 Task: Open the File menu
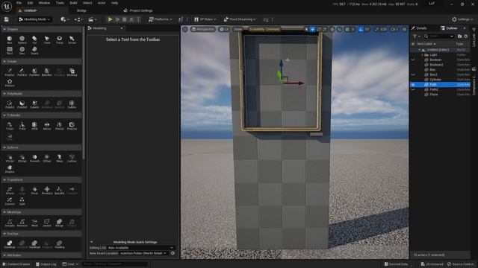tap(19, 3)
